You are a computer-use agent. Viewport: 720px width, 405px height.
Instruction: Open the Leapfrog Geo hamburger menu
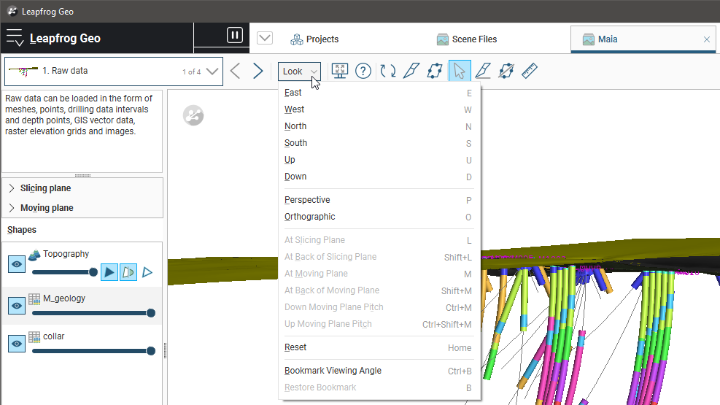[15, 38]
